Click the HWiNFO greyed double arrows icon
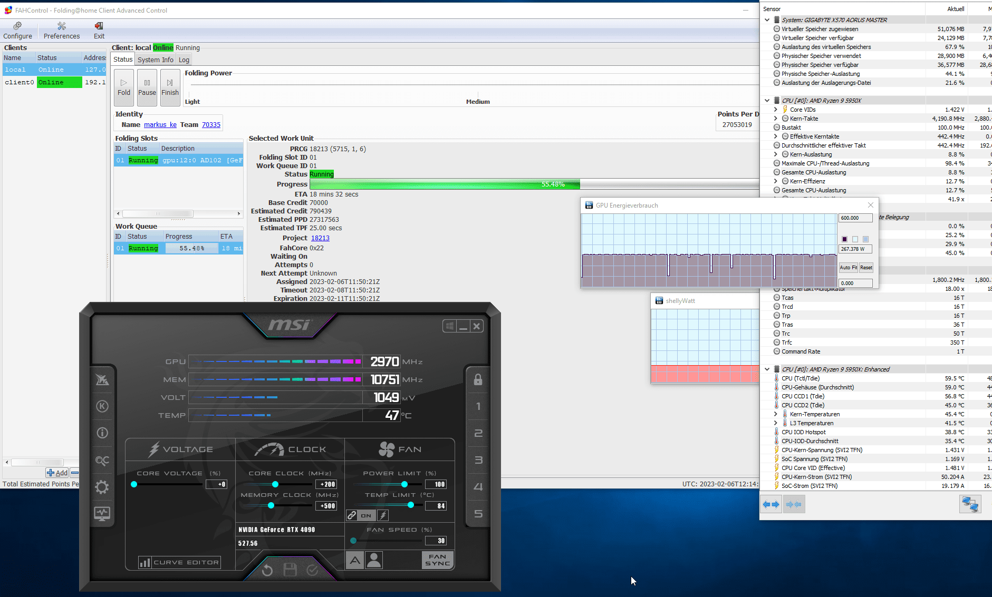The image size is (992, 597). coord(794,505)
